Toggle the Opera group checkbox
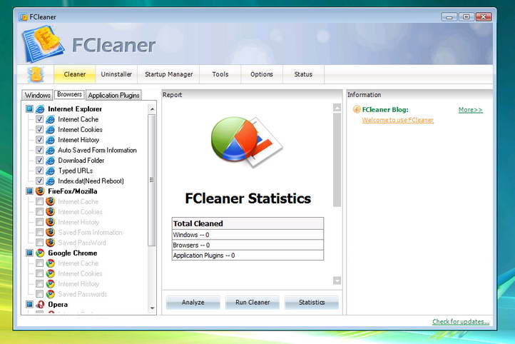The image size is (515, 344). click(29, 304)
